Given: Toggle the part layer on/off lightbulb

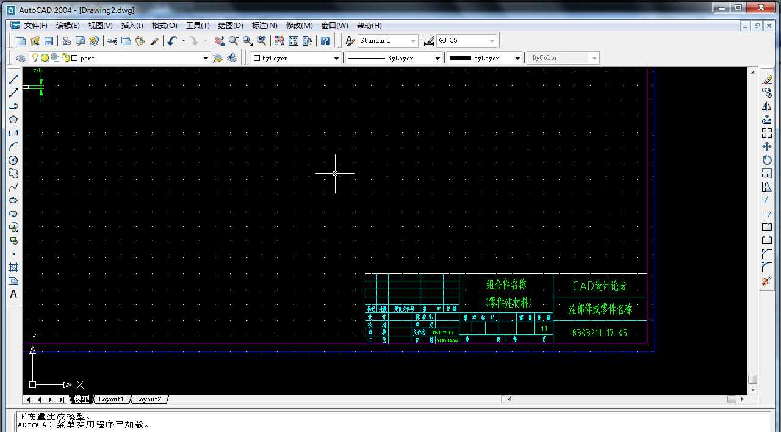Looking at the screenshot, I should pyautogui.click(x=35, y=58).
